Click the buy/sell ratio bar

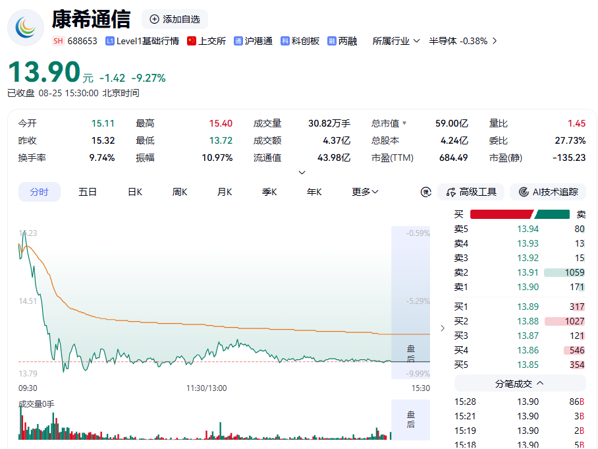click(x=520, y=214)
